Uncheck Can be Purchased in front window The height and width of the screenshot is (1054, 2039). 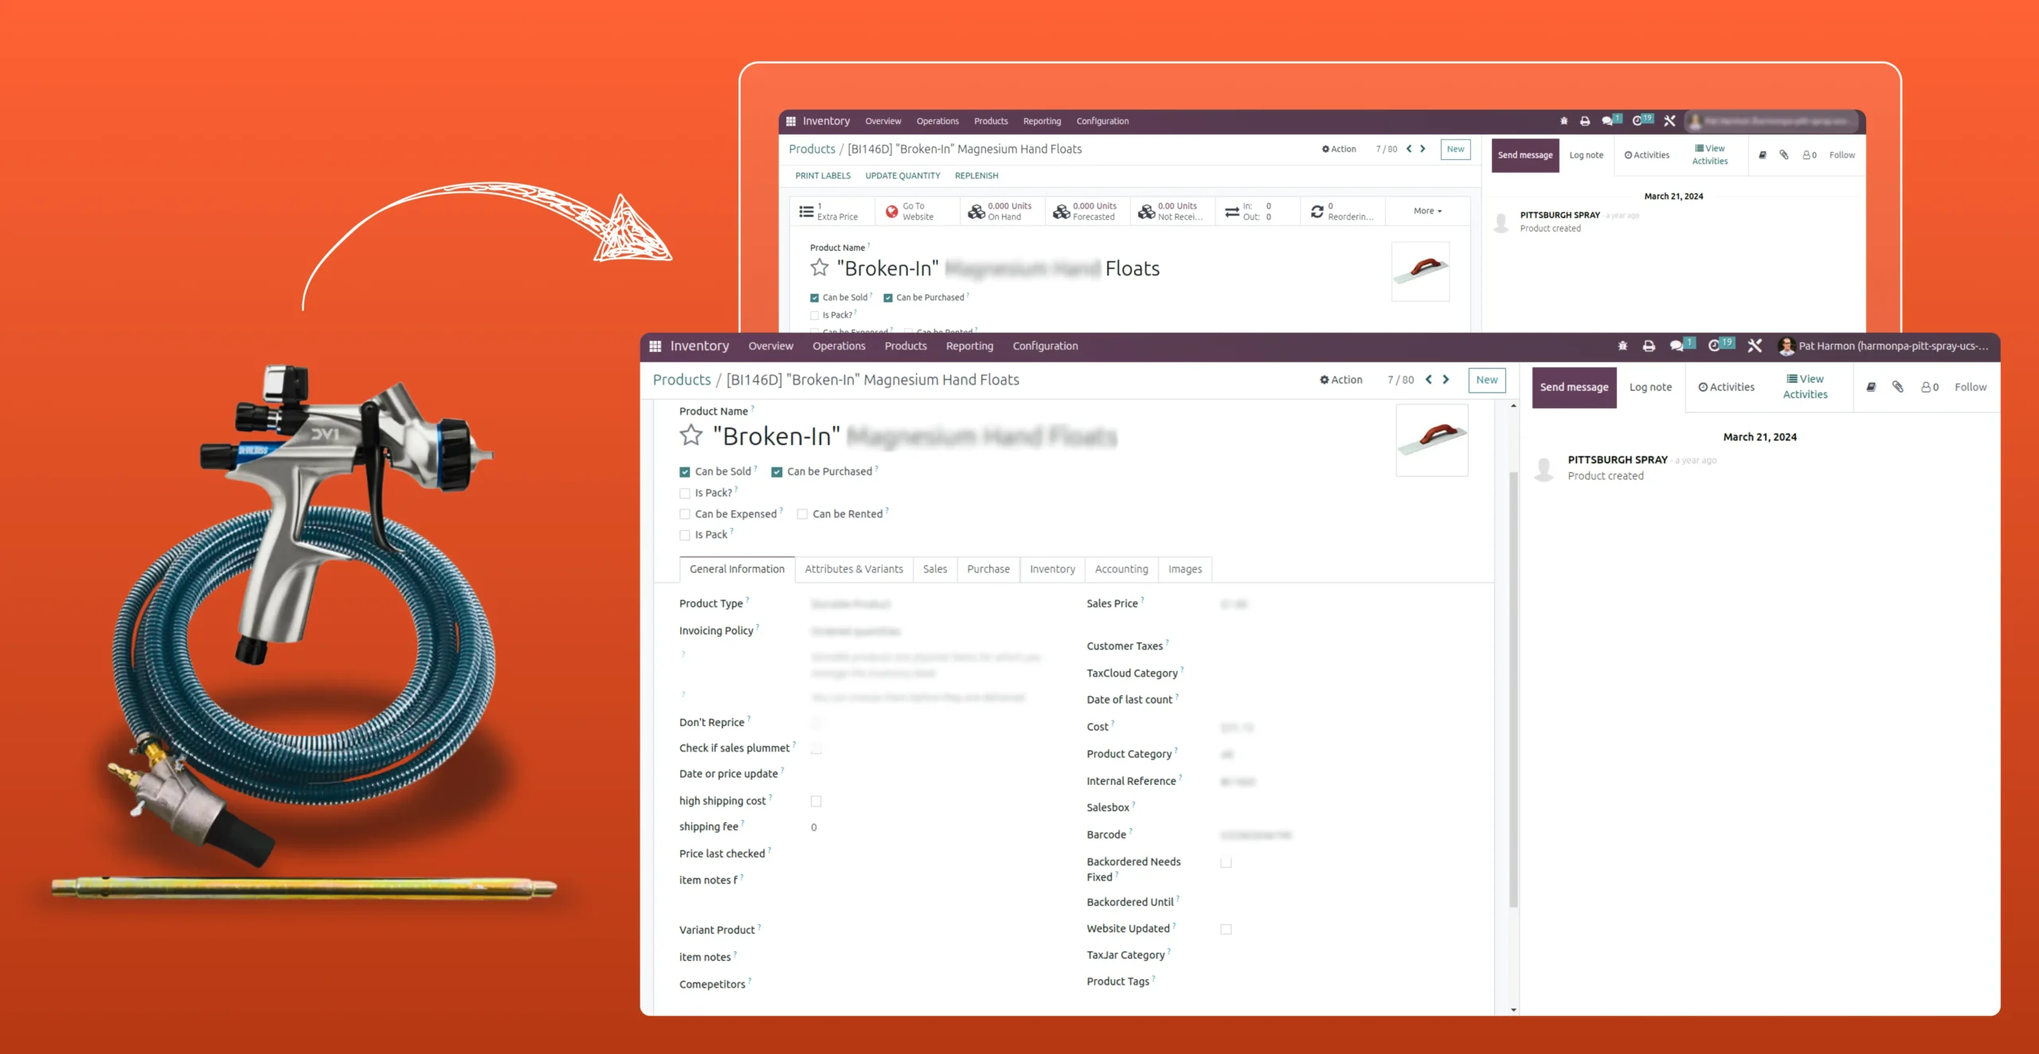(777, 472)
